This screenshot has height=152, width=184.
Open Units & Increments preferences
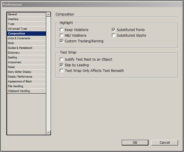[x=26, y=38]
